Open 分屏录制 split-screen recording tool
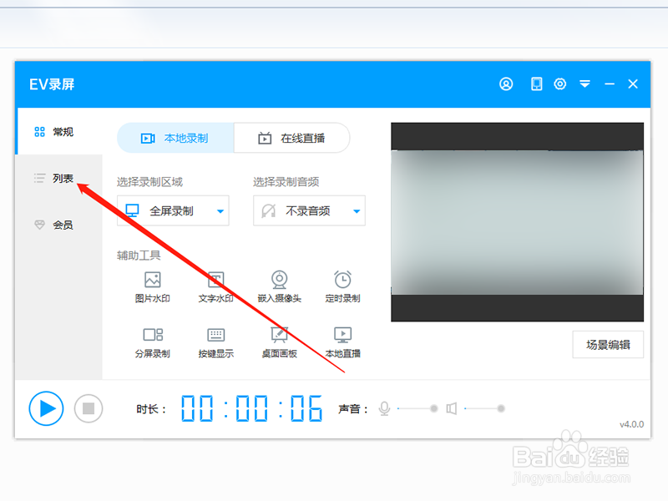 (x=153, y=342)
